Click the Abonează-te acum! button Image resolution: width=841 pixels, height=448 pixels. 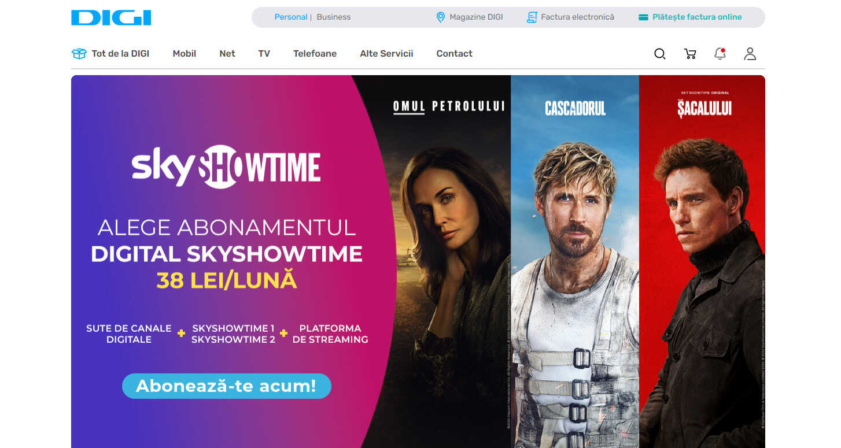(x=227, y=386)
